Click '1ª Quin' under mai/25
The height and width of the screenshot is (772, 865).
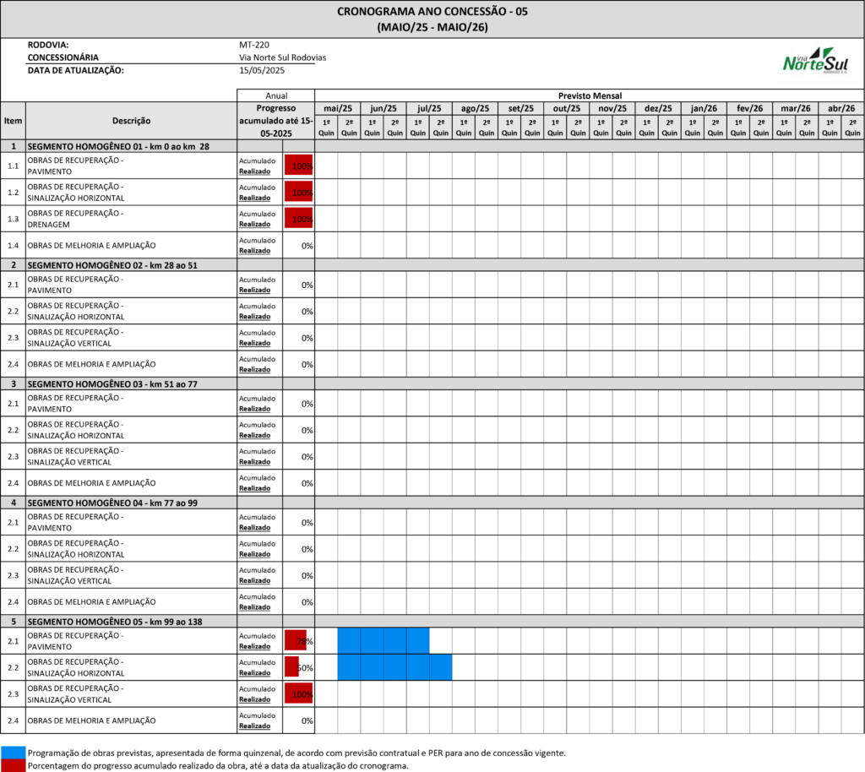point(326,128)
